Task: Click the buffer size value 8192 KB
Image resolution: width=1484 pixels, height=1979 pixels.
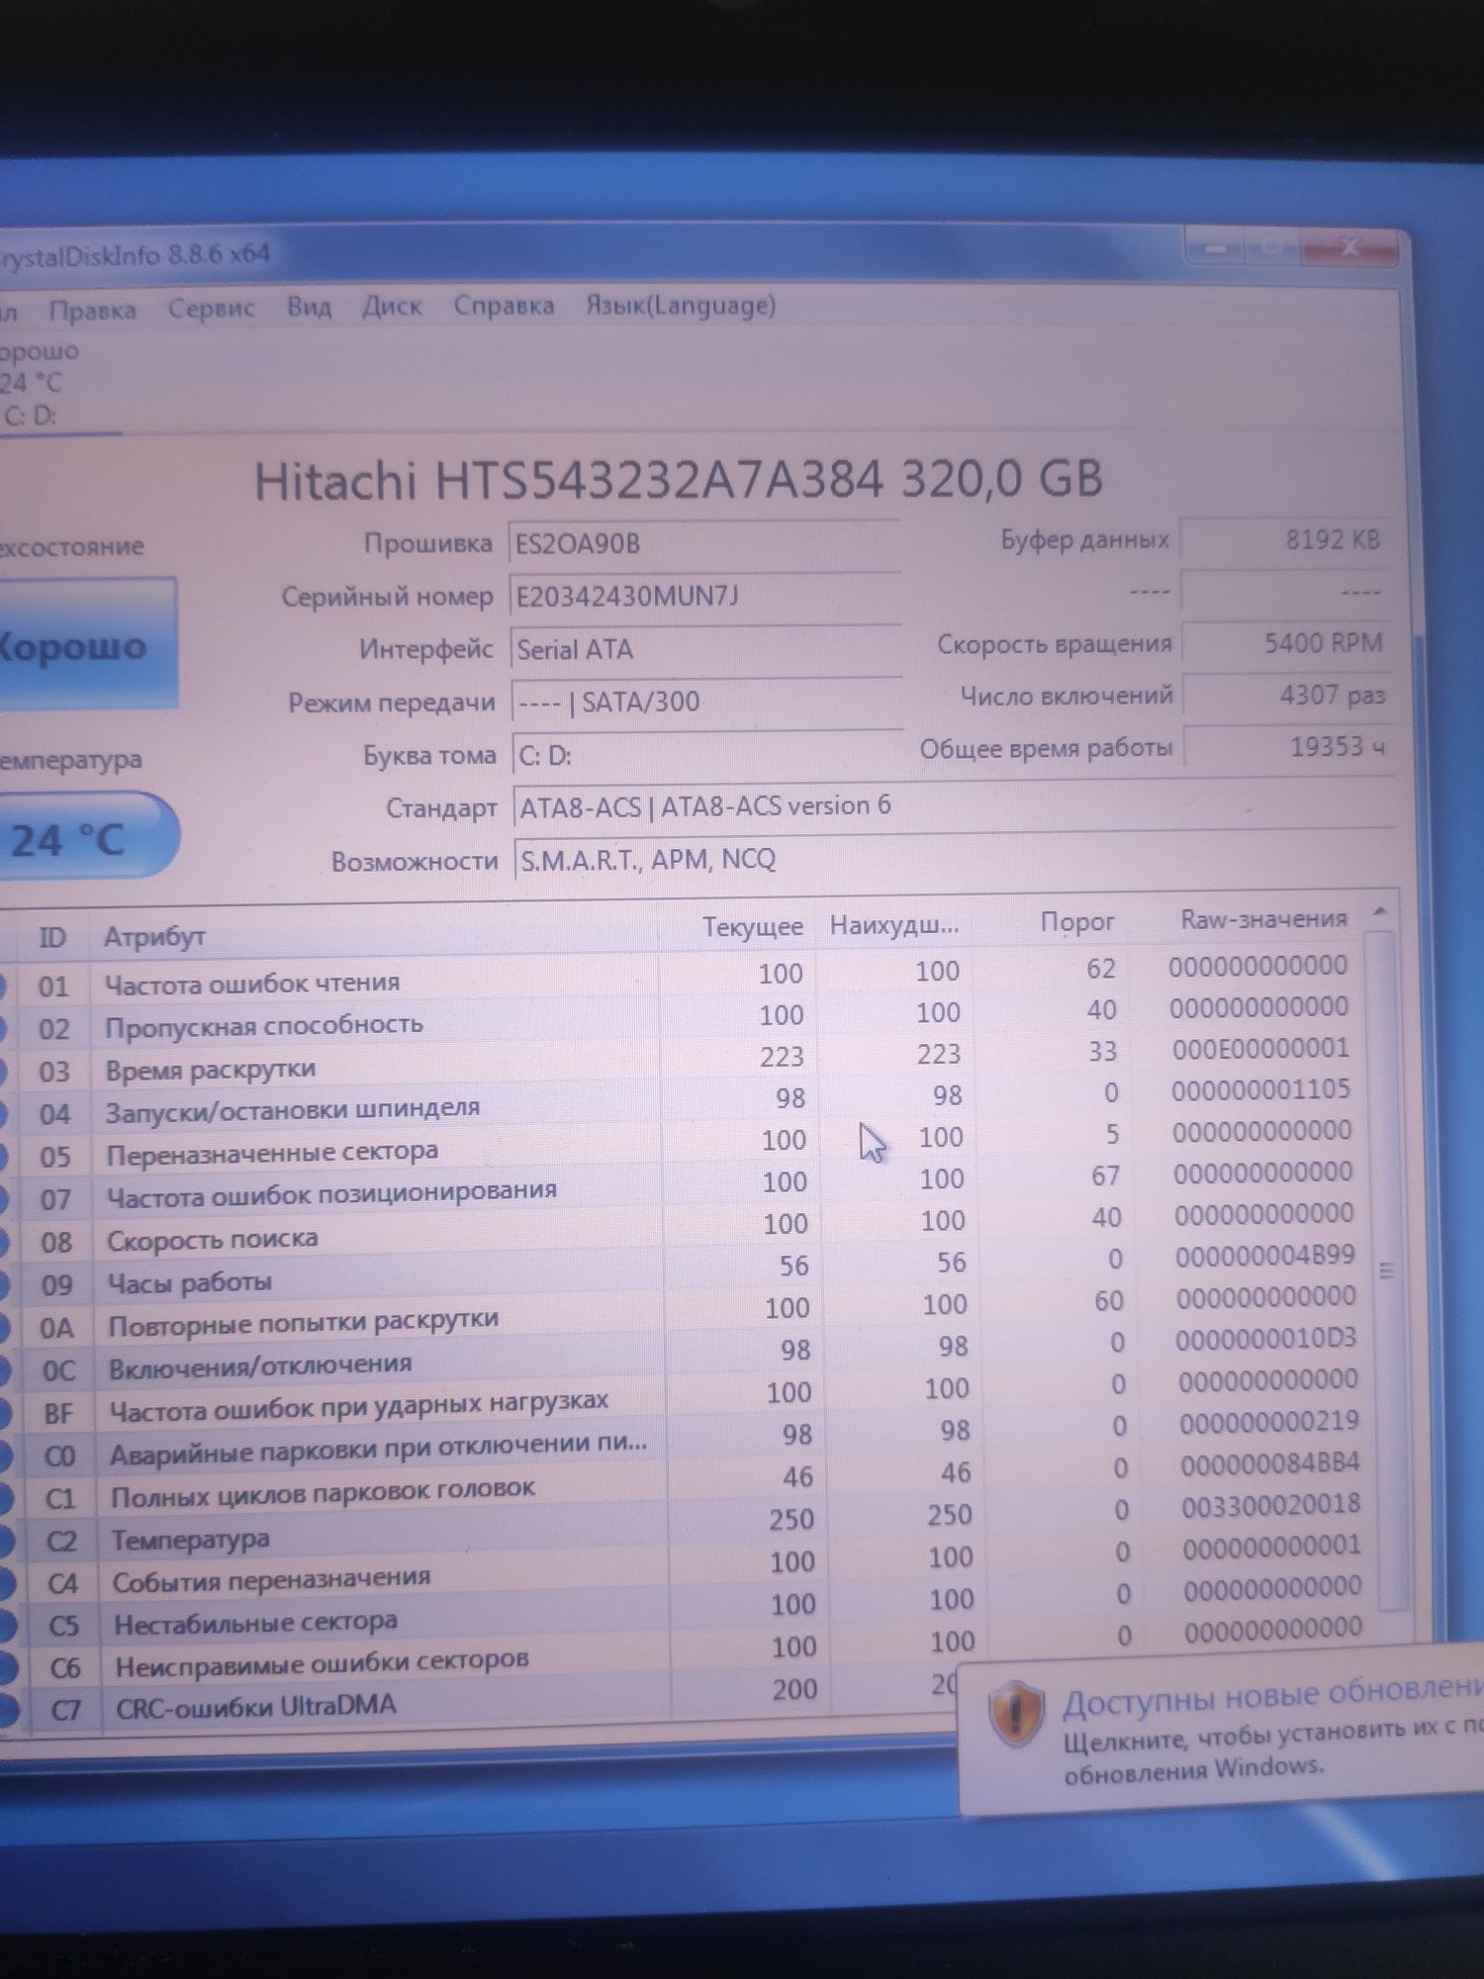Action: (x=1284, y=540)
